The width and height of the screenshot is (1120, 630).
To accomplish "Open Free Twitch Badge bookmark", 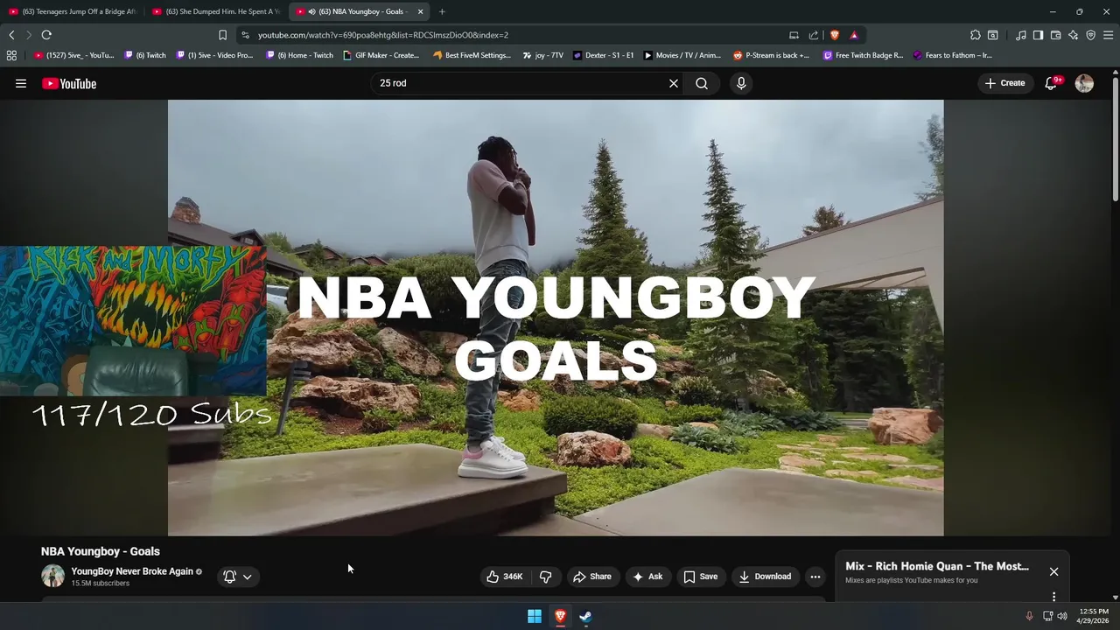I will pos(864,55).
